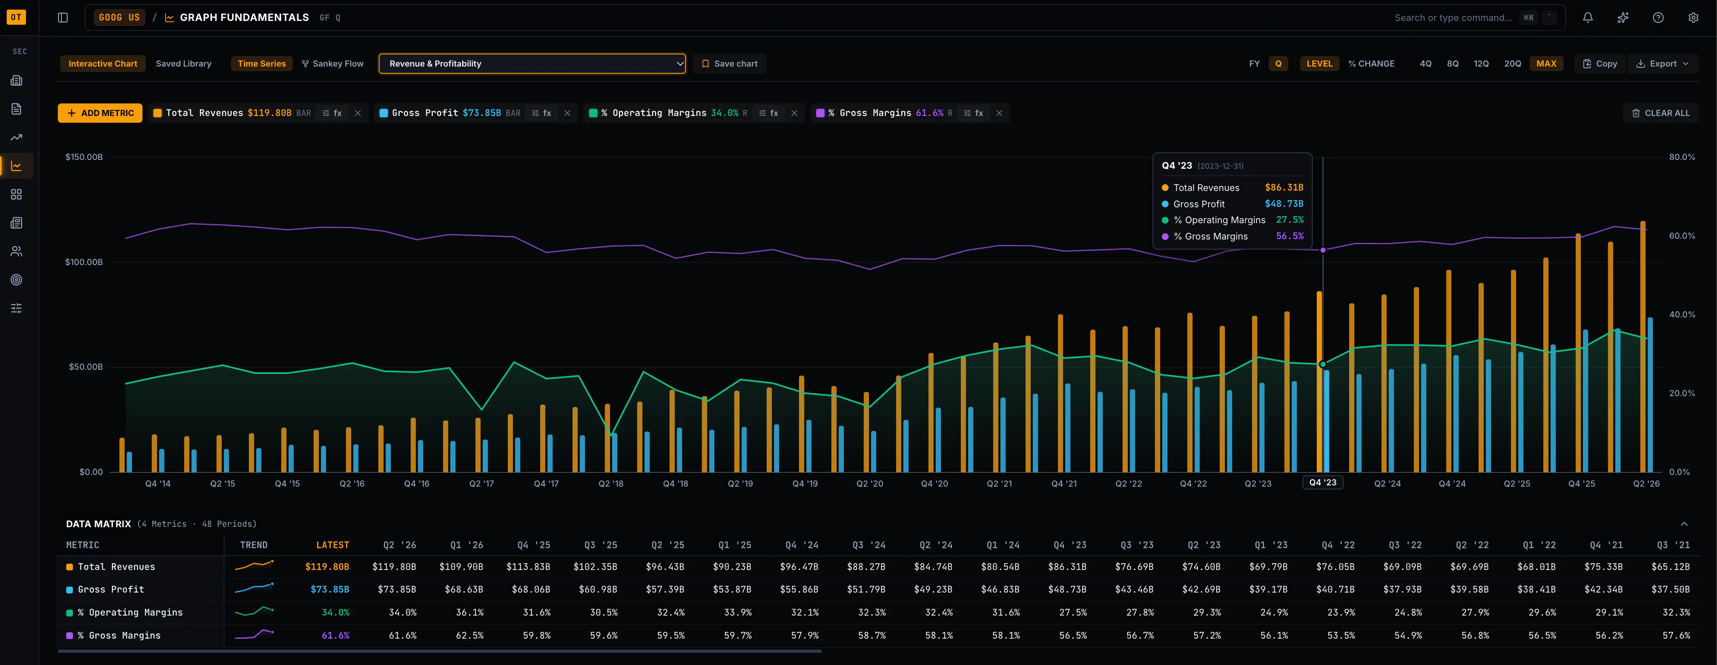Remove the Total Revenues metric chip
This screenshot has height=665, width=1717.
click(x=358, y=113)
